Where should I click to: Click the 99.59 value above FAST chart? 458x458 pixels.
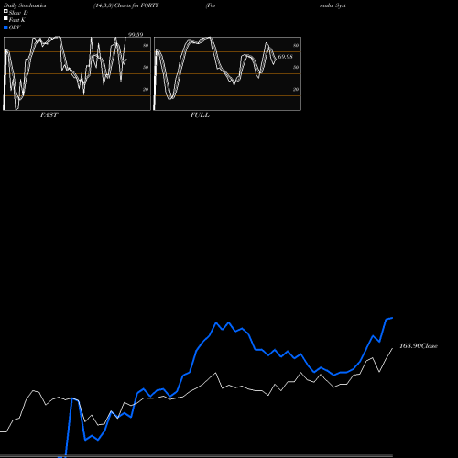[x=136, y=34]
